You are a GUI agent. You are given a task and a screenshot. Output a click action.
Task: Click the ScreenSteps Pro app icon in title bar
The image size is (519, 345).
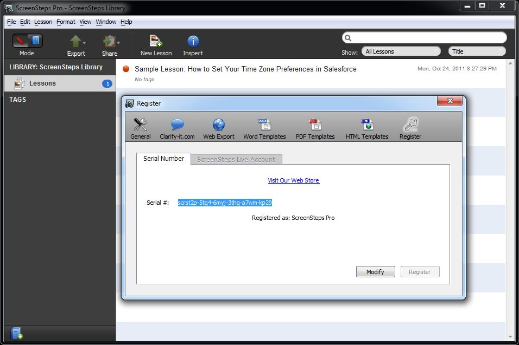(9, 8)
